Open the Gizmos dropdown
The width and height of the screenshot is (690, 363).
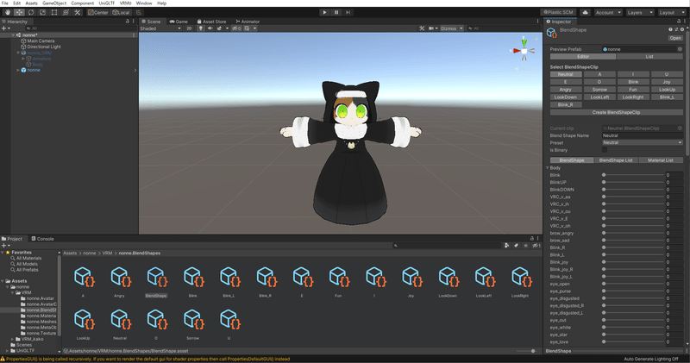click(x=451, y=28)
